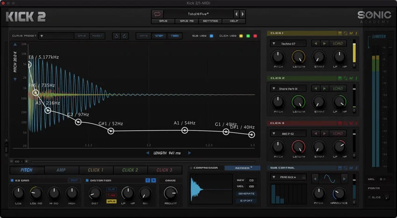Switch to the Amp tab
This screenshot has height=218, width=397.
pyautogui.click(x=61, y=170)
